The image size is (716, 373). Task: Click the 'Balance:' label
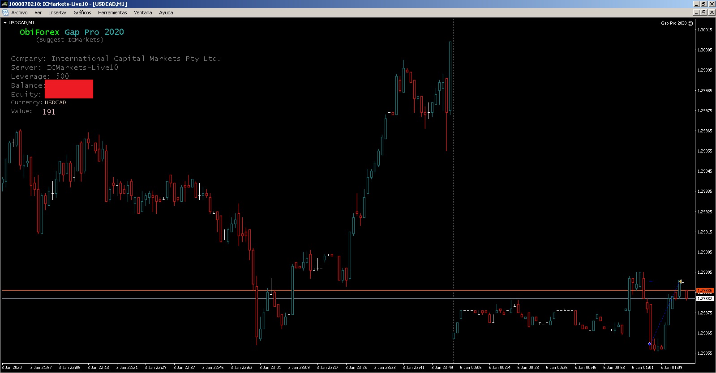click(x=27, y=85)
